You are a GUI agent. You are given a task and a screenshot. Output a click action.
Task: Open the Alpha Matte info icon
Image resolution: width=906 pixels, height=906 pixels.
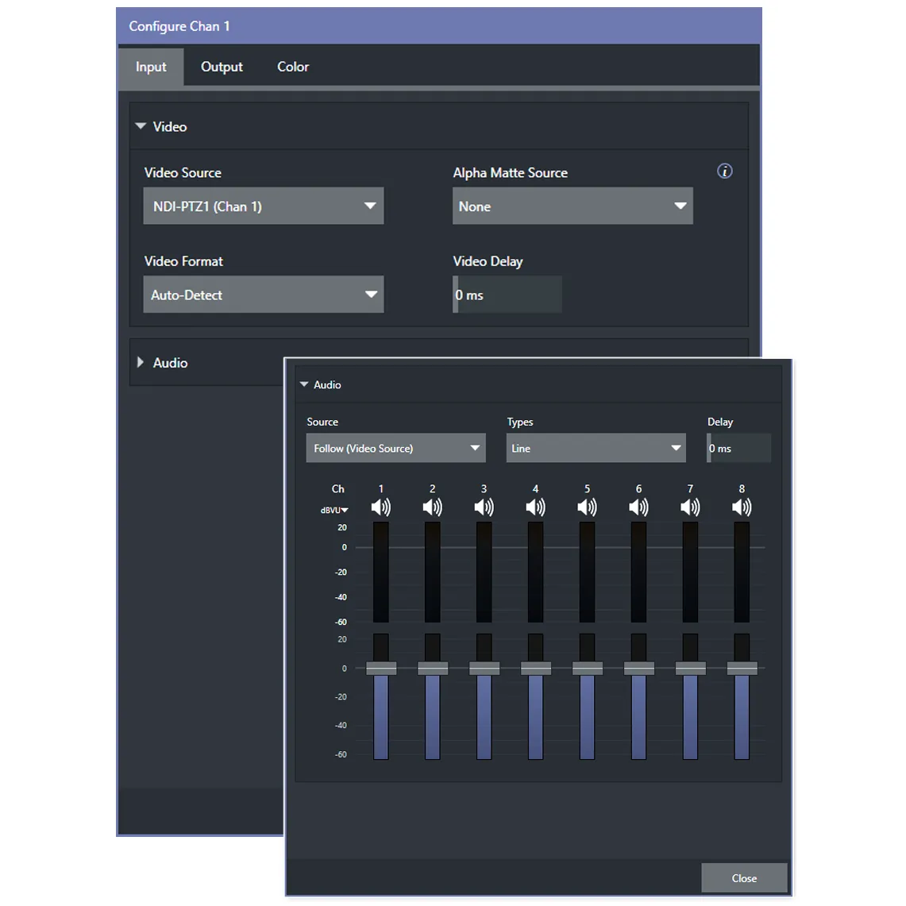[x=725, y=171]
